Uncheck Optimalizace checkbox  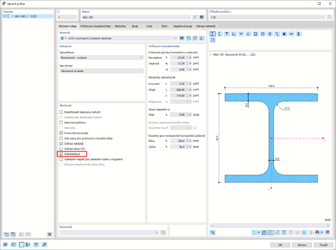click(61, 154)
